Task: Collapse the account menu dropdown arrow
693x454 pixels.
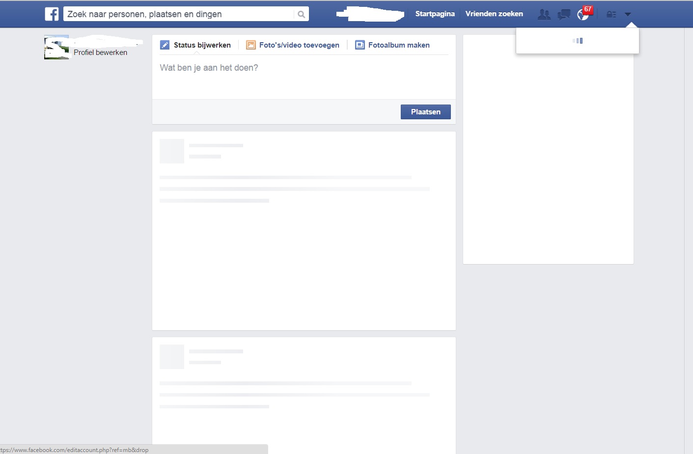Action: pos(628,14)
